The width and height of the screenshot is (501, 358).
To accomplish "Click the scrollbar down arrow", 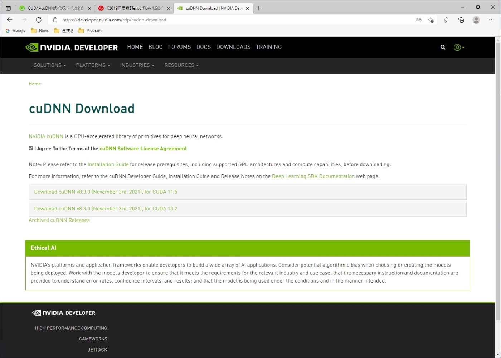I will tap(498, 355).
